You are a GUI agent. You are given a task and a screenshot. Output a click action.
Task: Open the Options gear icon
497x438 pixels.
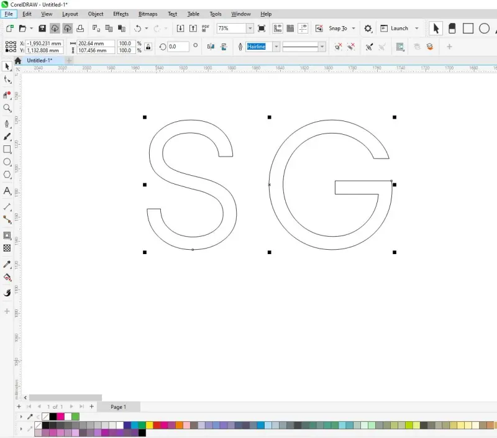point(368,28)
